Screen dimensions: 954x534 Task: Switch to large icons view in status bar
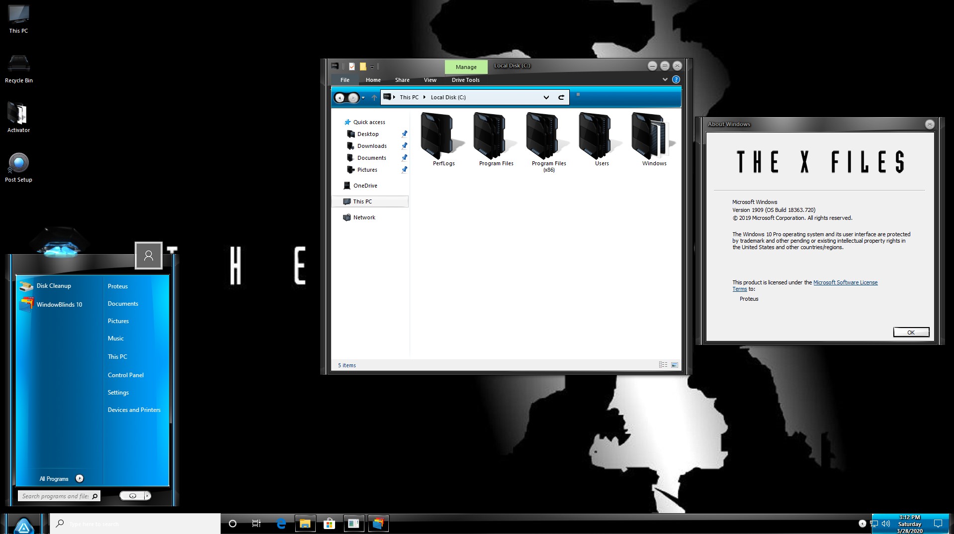point(675,365)
